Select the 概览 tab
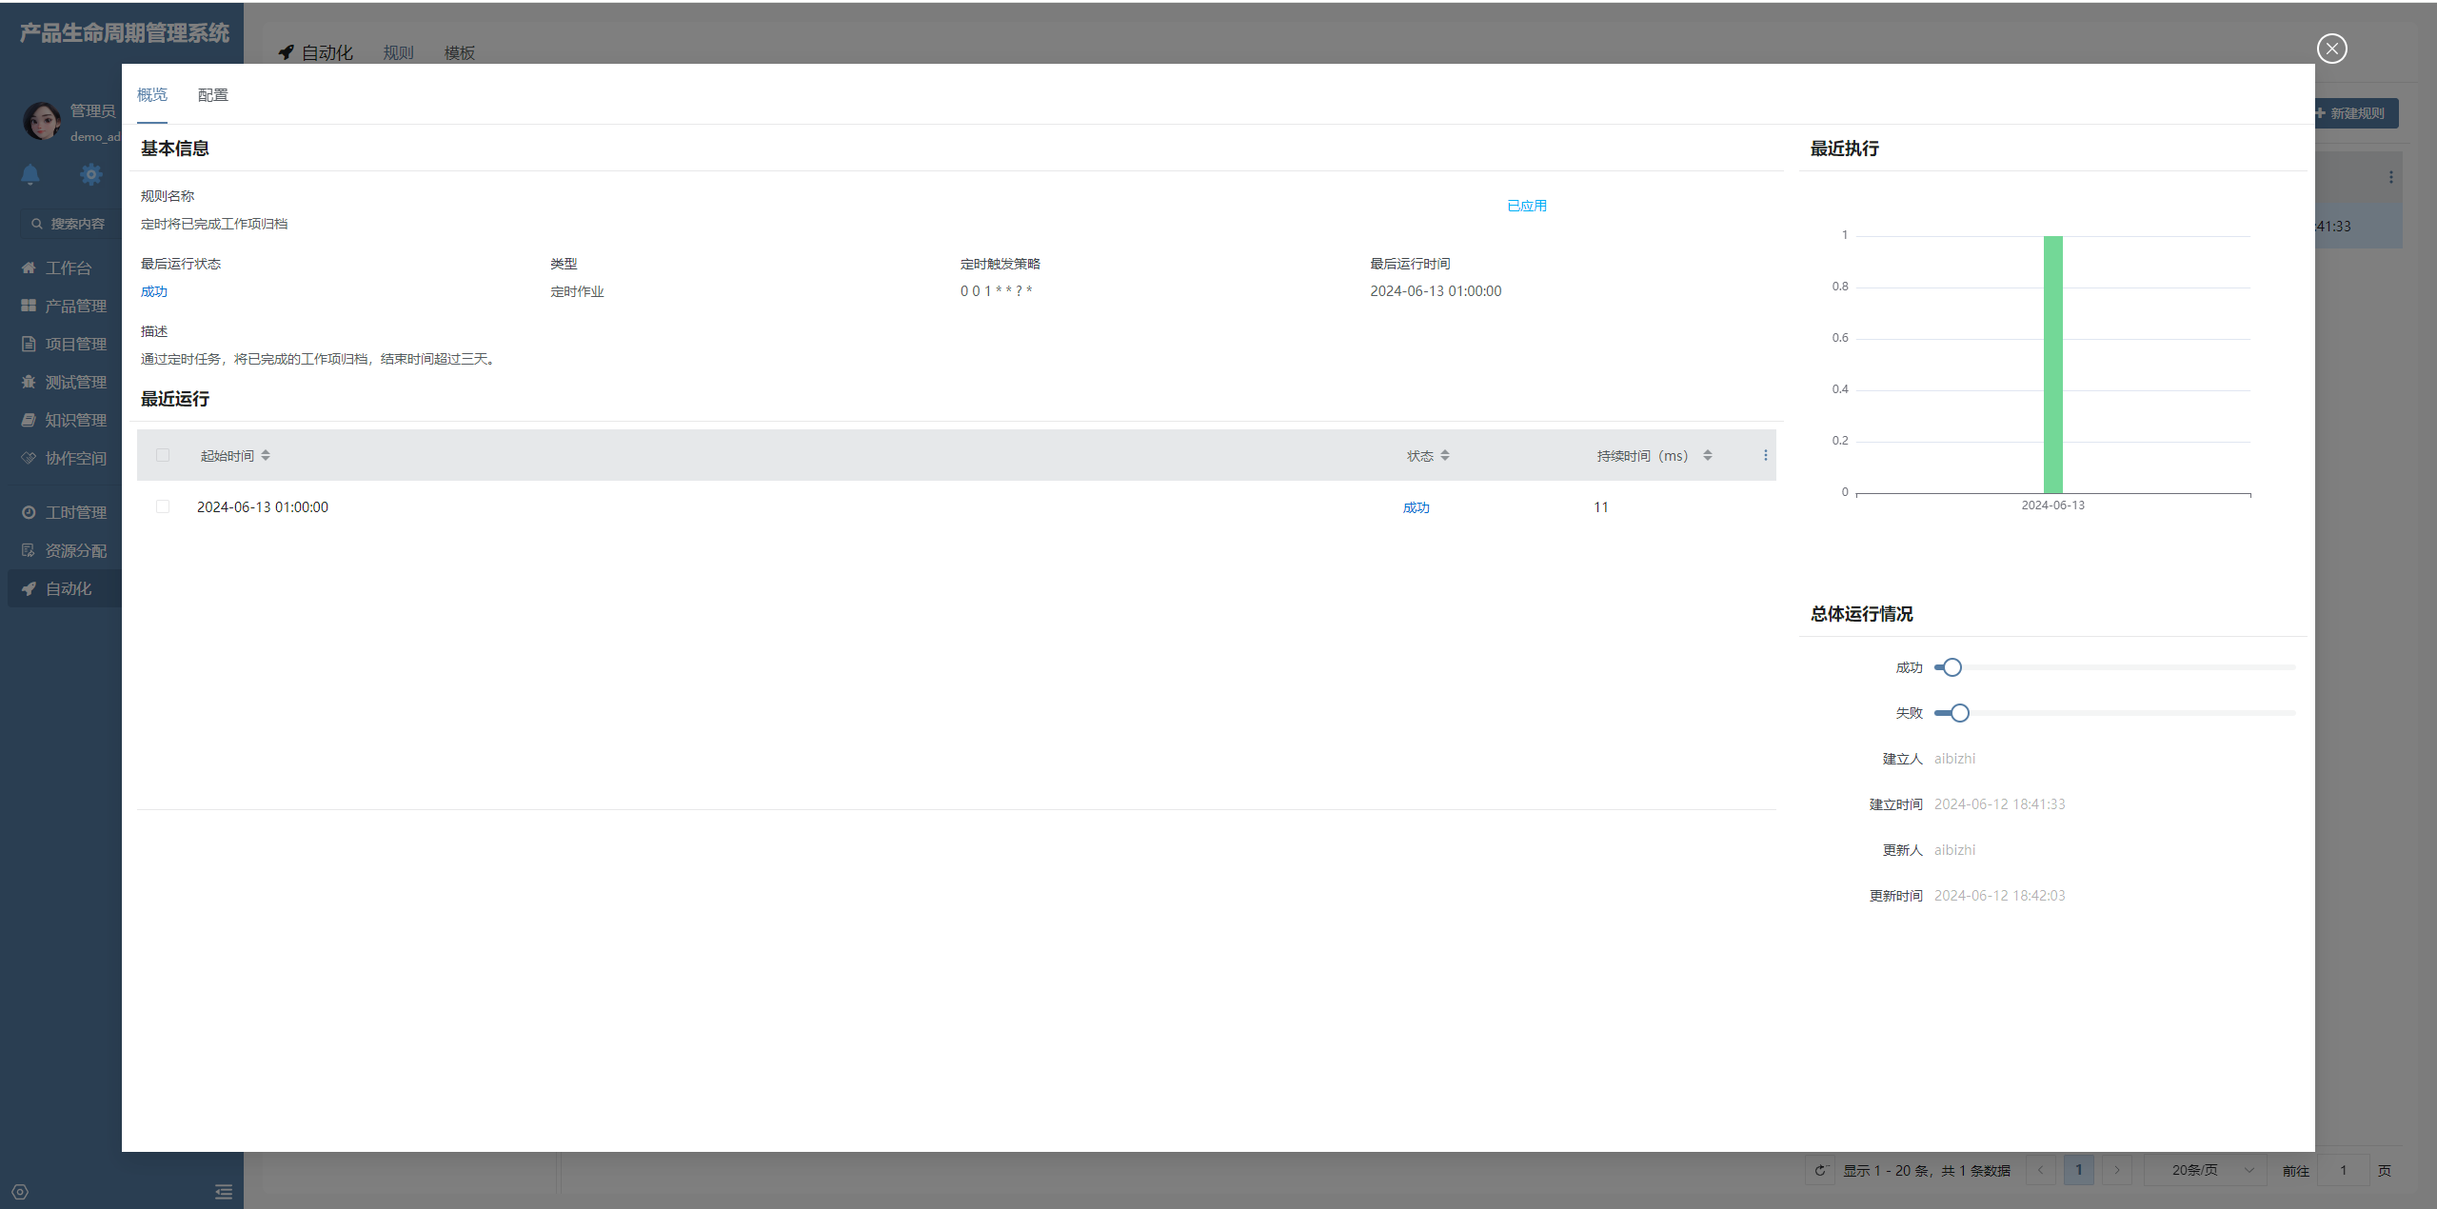Image resolution: width=2437 pixels, height=1209 pixels. [152, 95]
